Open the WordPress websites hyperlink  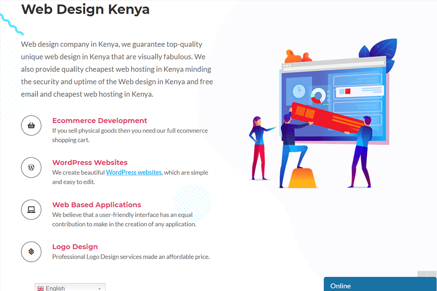pyautogui.click(x=134, y=172)
